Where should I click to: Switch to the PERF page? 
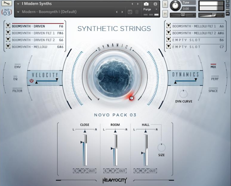pos(215,79)
